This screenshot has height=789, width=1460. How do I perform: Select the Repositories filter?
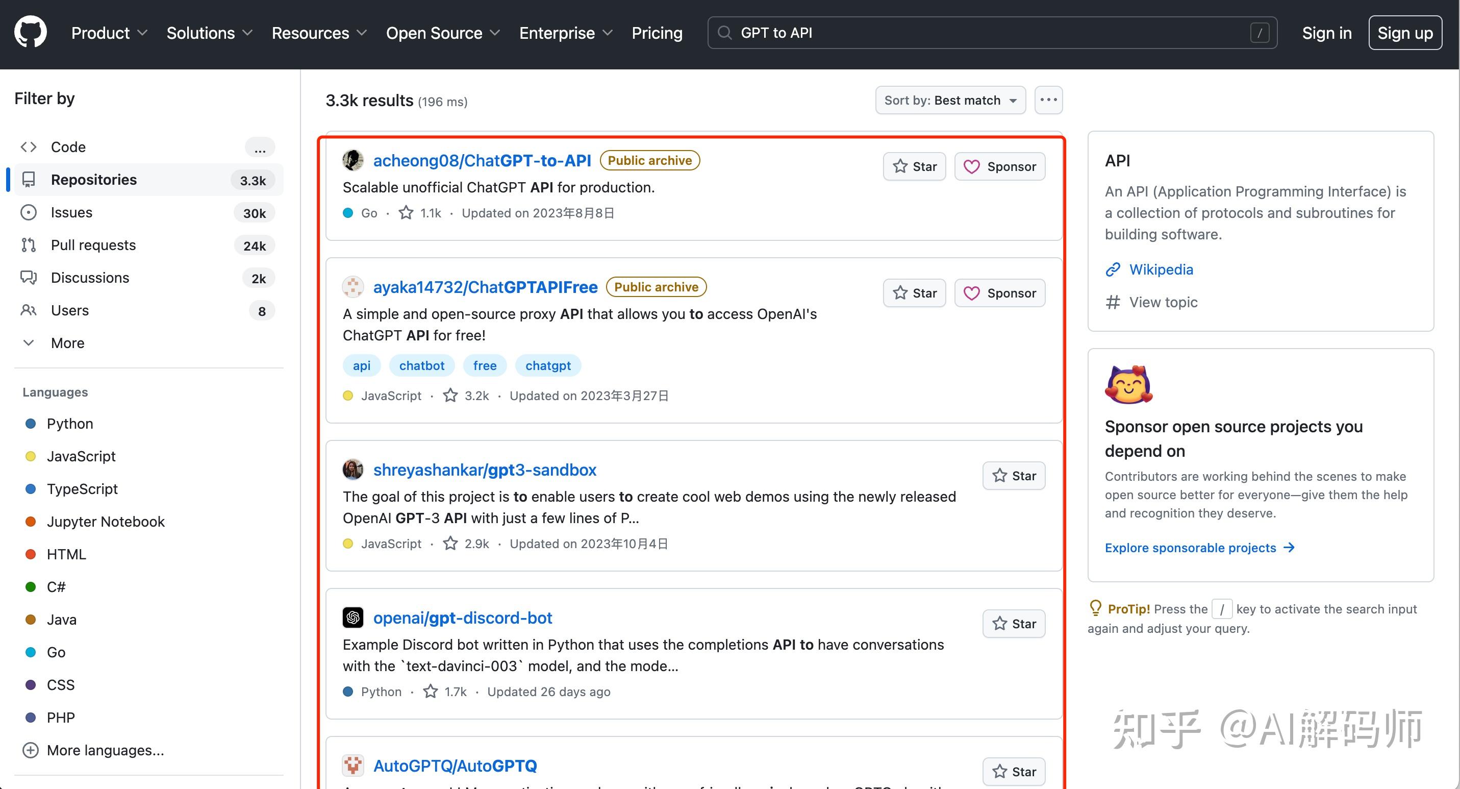click(x=148, y=180)
